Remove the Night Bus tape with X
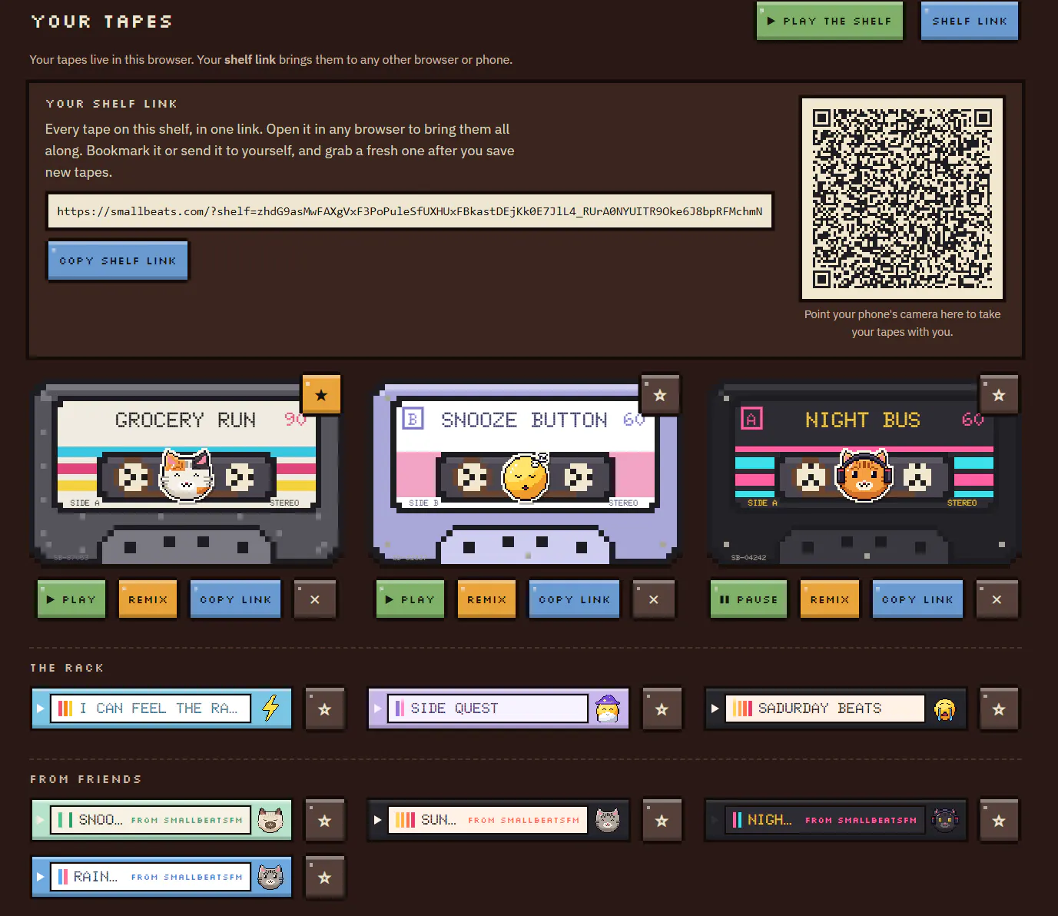1058x916 pixels. (x=997, y=599)
